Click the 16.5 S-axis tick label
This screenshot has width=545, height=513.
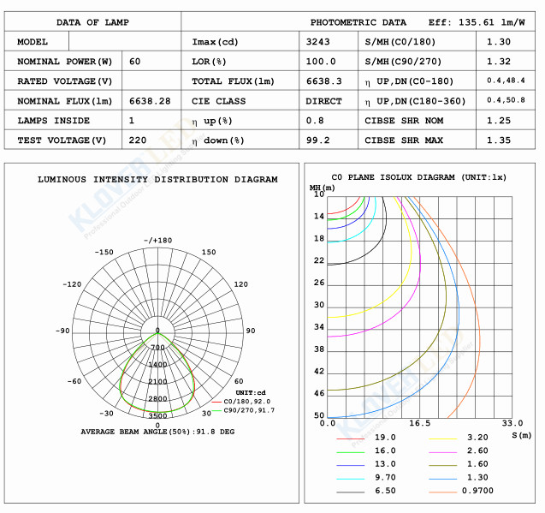pos(419,424)
